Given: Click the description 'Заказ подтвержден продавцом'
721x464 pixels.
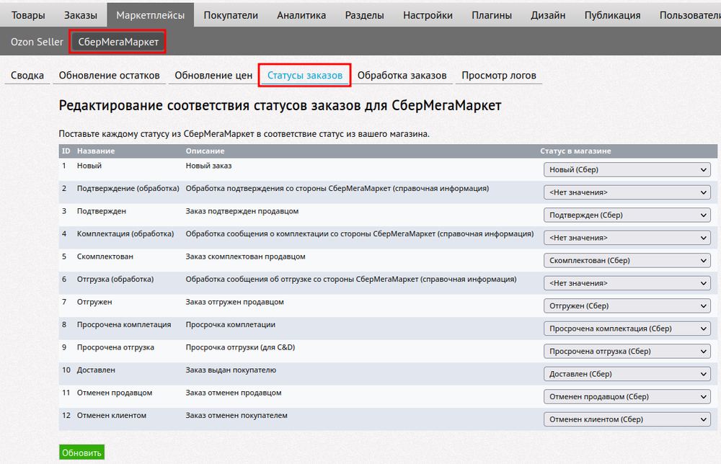Looking at the screenshot, I should click(x=242, y=211).
